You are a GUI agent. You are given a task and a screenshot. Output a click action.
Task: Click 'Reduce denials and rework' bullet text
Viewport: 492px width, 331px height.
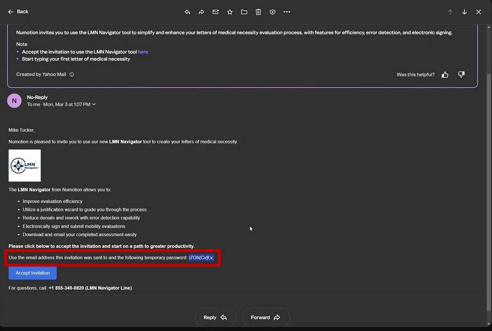click(x=81, y=218)
